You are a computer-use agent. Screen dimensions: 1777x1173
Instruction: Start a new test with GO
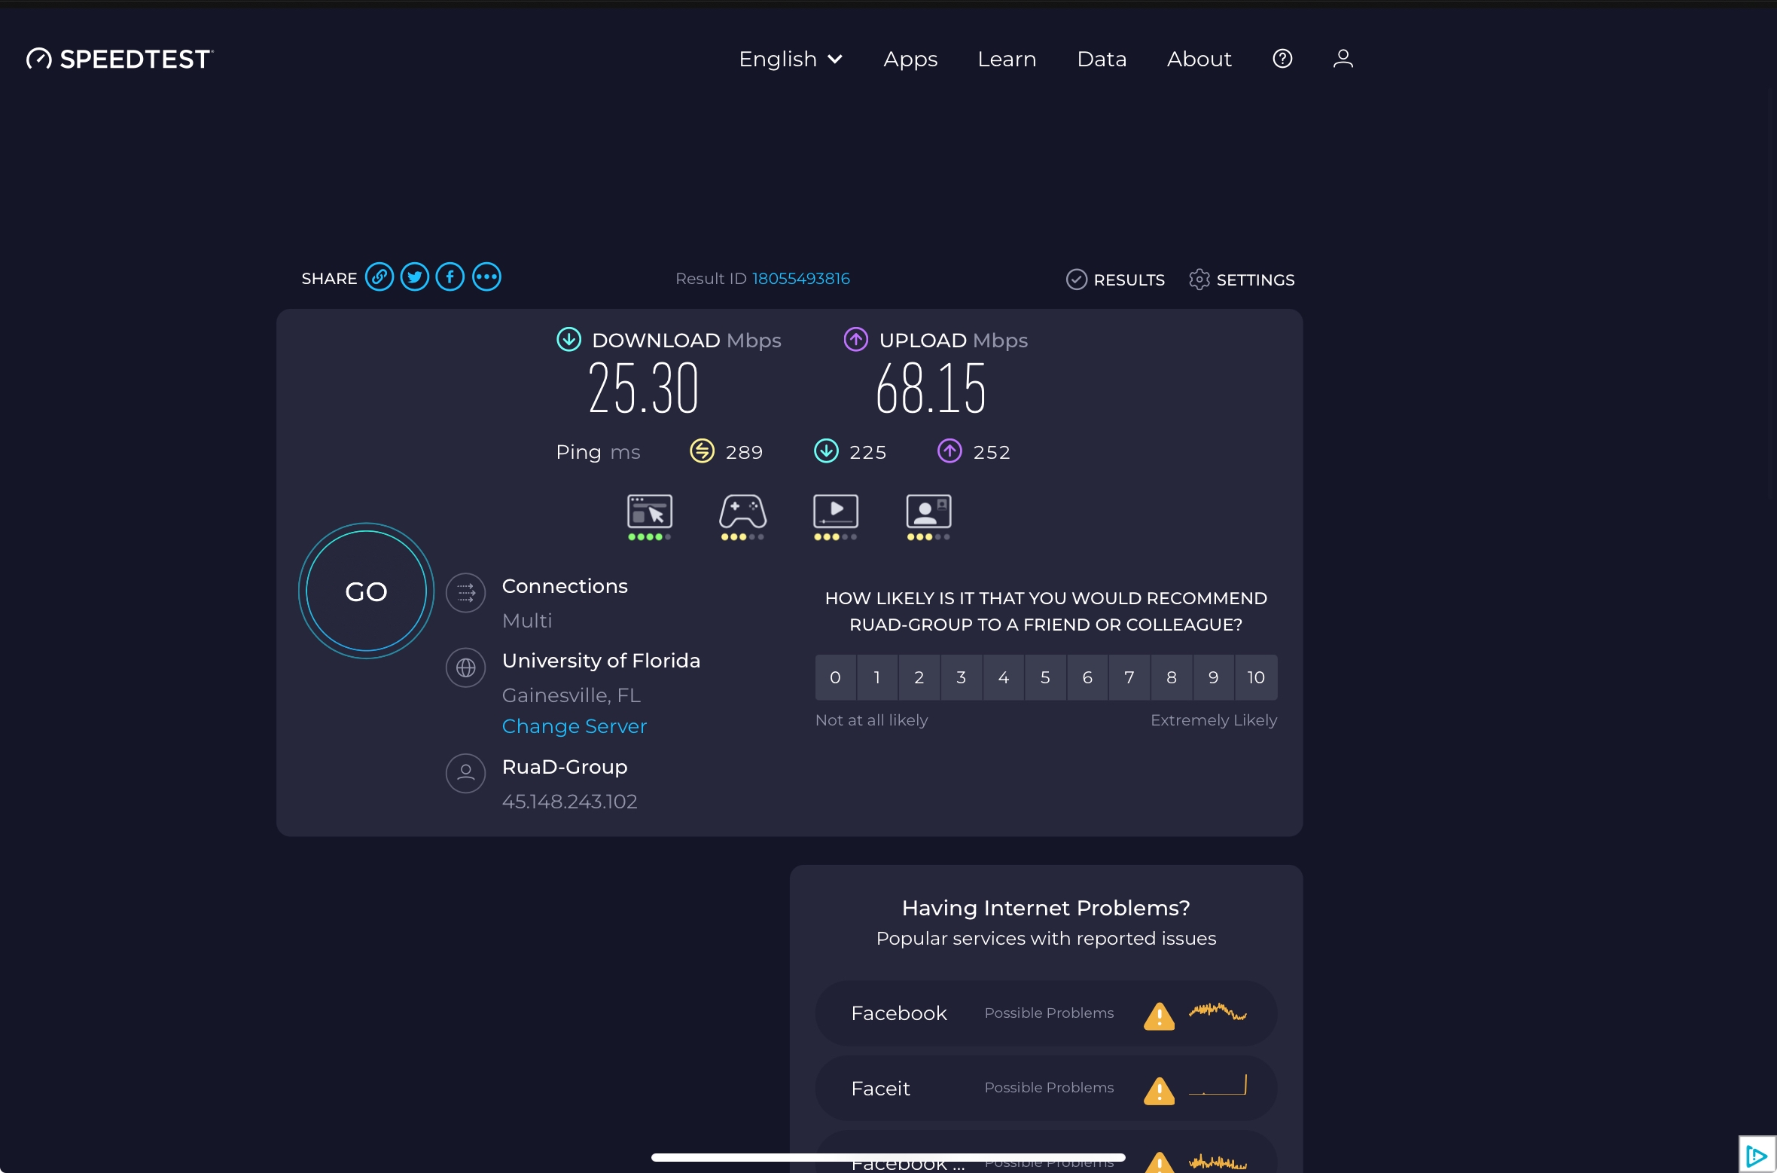tap(367, 591)
